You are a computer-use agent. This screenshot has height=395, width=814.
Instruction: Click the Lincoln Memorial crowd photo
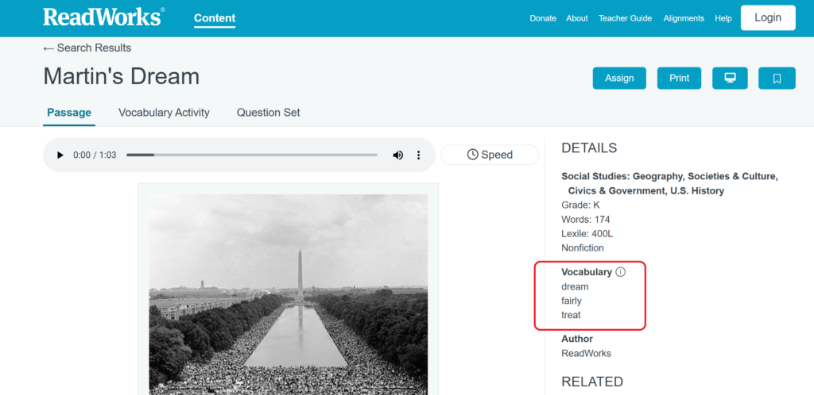(x=288, y=293)
